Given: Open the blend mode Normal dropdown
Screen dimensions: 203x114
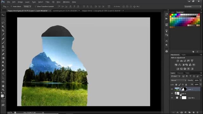Looking at the screenshot, I should [179, 80].
